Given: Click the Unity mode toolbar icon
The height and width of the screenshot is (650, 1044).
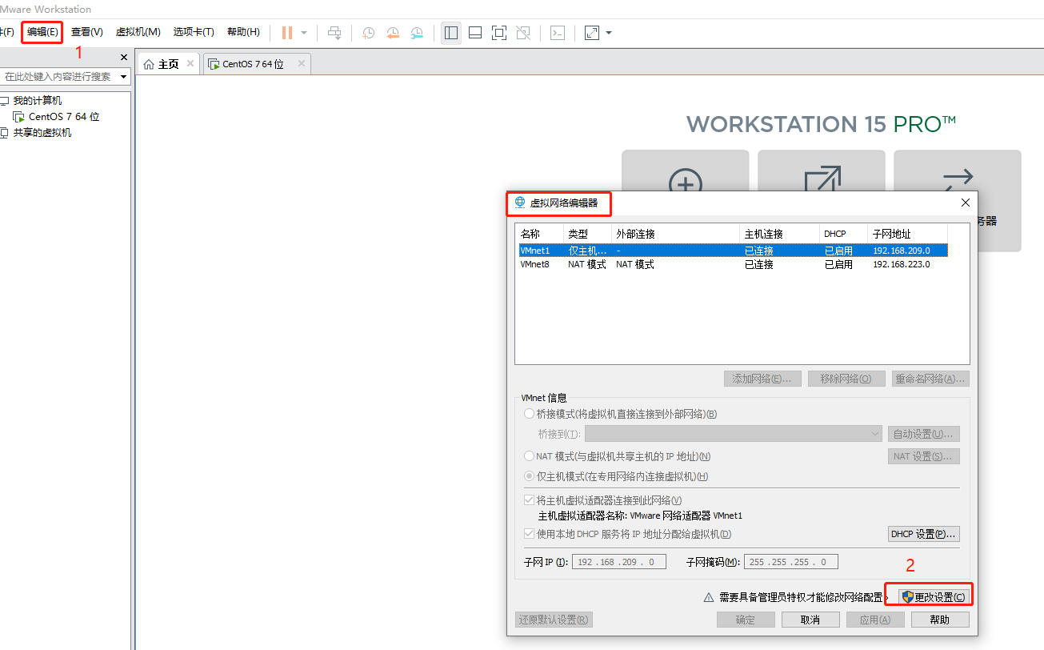Looking at the screenshot, I should click(x=523, y=33).
